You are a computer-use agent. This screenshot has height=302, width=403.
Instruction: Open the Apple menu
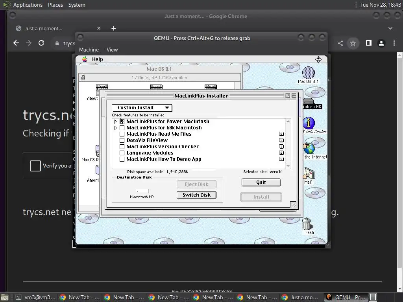tap(85, 59)
